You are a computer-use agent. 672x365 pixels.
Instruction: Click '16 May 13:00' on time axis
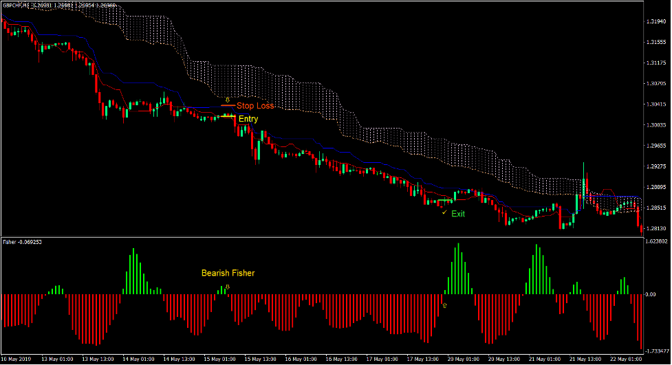[342, 359]
